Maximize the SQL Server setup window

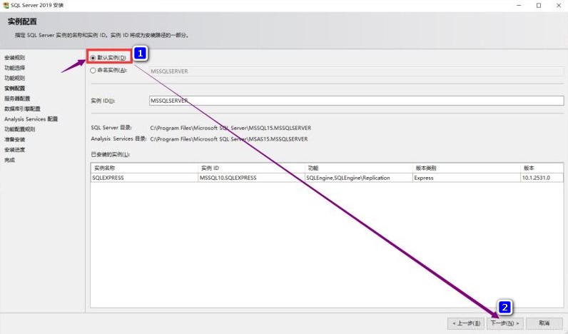(539, 6)
